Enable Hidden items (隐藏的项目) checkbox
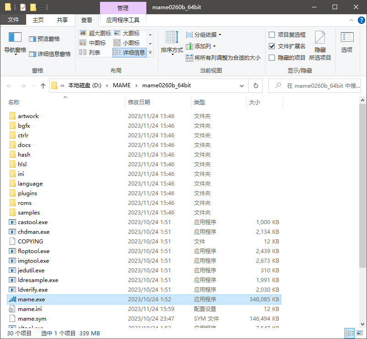Screen dimensions: 367x339 click(x=272, y=58)
